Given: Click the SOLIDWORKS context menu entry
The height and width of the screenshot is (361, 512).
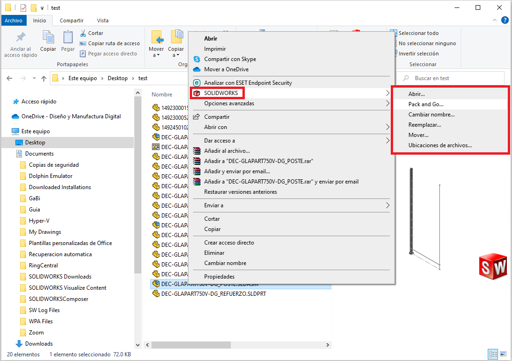Looking at the screenshot, I should pos(221,93).
